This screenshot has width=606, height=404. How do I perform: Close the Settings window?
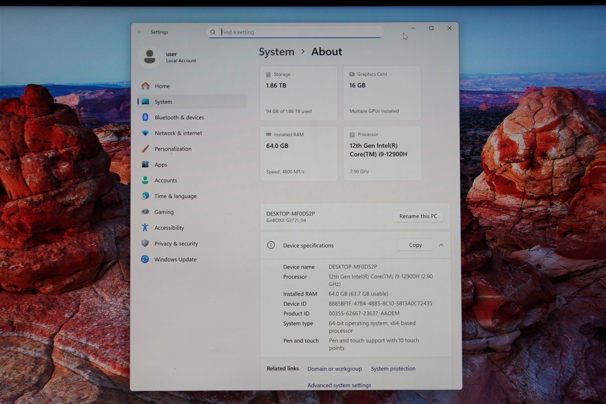(x=449, y=28)
